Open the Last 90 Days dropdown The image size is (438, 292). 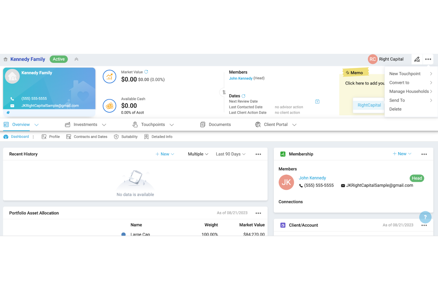tap(231, 154)
